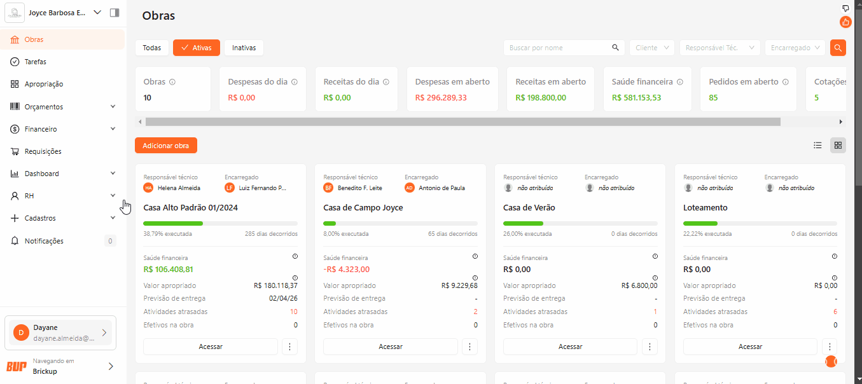Click Acessar on Loteamento card

pos(751,346)
